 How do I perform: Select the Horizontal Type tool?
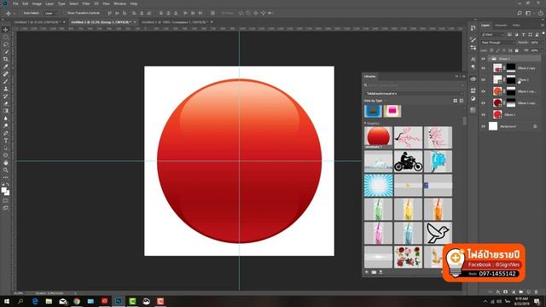coord(6,140)
